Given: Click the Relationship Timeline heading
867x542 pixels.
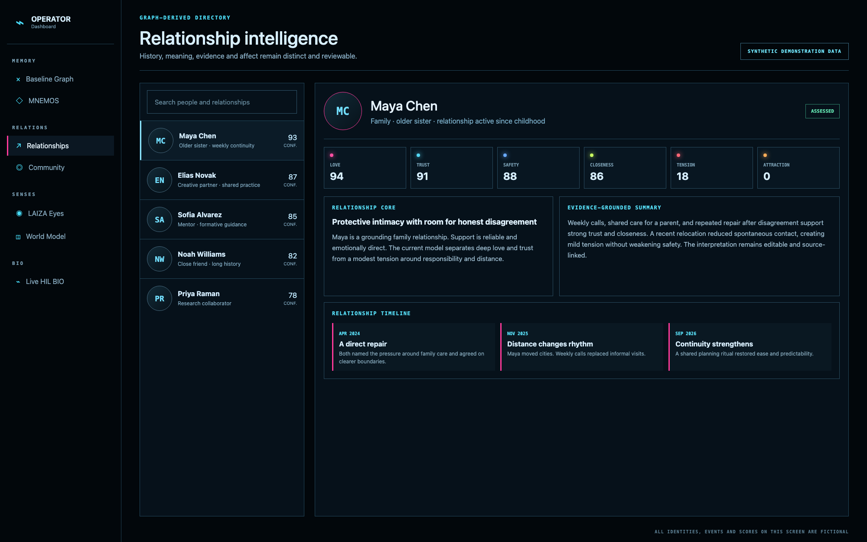Looking at the screenshot, I should [371, 313].
